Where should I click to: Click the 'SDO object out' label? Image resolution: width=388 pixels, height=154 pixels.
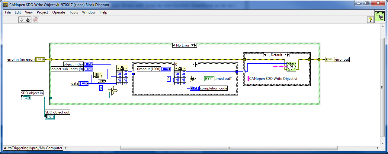point(57,112)
